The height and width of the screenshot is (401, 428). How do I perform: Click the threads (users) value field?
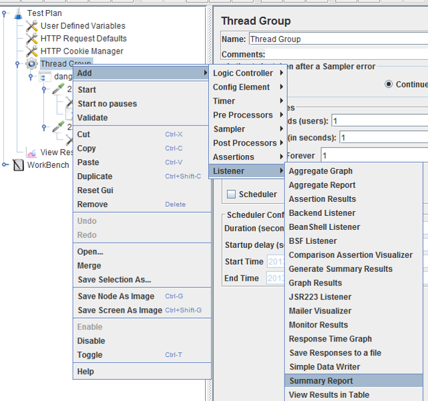coord(380,121)
